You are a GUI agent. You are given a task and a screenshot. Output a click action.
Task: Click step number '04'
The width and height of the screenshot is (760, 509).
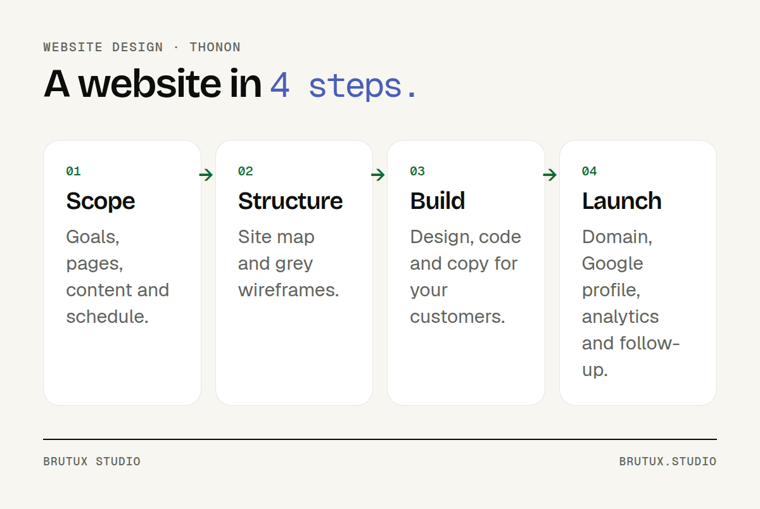click(x=590, y=171)
